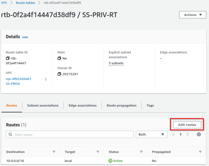Screen dimensions: 209x166
Task: Copy the Main value icon
Action: pyautogui.click(x=59, y=58)
